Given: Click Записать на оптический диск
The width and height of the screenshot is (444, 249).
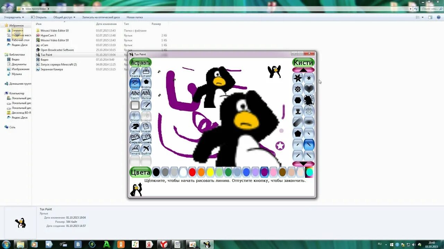Looking at the screenshot, I should pyautogui.click(x=101, y=17).
